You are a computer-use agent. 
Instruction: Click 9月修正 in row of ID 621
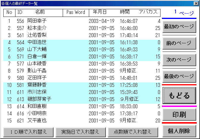click(x=128, y=121)
